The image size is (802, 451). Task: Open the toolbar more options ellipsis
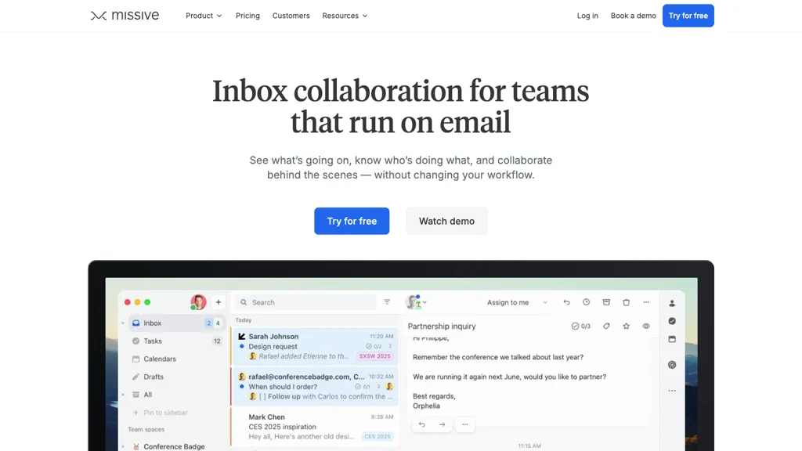[x=646, y=302]
